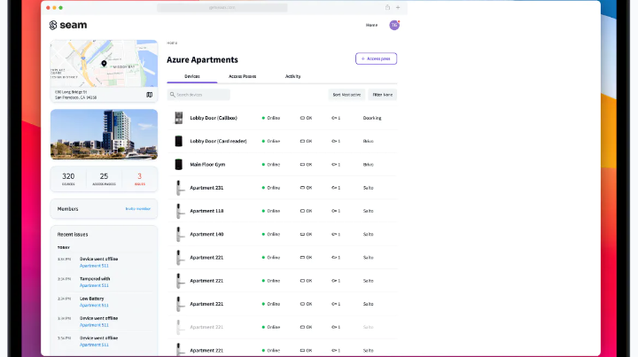Image resolution: width=638 pixels, height=357 pixels.
Task: Click the browser share icon
Action: 387,7
